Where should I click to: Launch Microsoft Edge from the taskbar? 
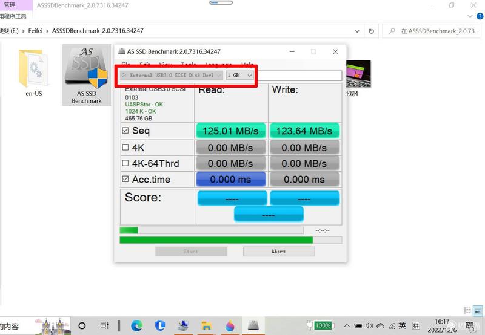tap(137, 325)
